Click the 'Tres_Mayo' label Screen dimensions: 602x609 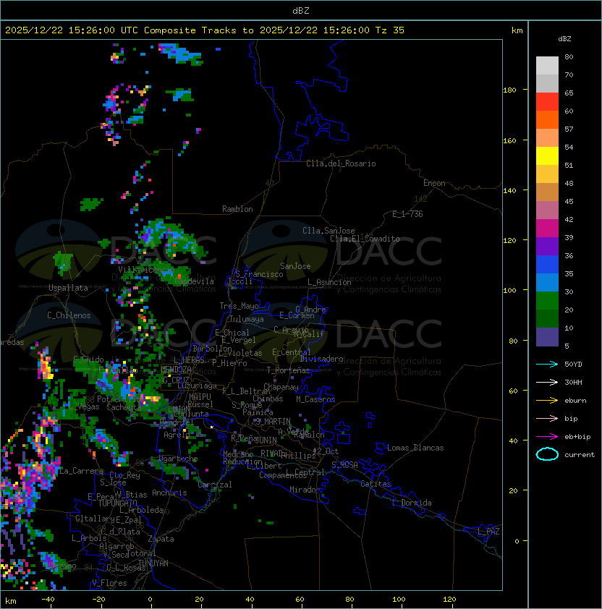pyautogui.click(x=239, y=306)
